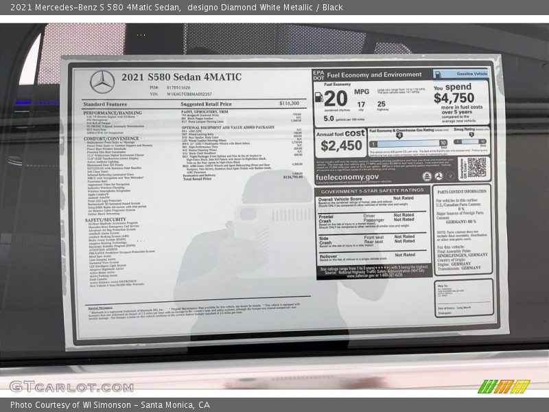Select the Rollover Not Rated rating
This screenshot has width=549, height=412.
pyautogui.click(x=405, y=254)
